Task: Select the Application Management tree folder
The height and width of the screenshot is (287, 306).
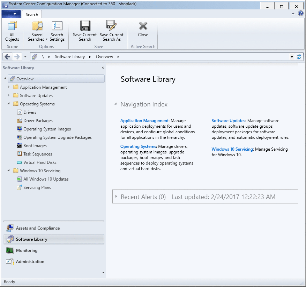Action: point(40,87)
